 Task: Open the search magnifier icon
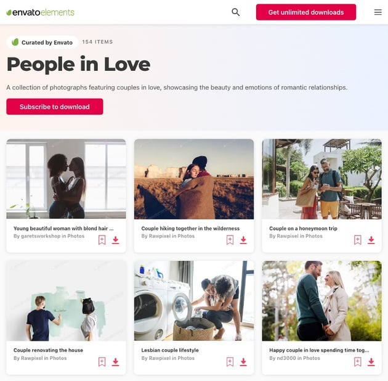click(x=235, y=12)
